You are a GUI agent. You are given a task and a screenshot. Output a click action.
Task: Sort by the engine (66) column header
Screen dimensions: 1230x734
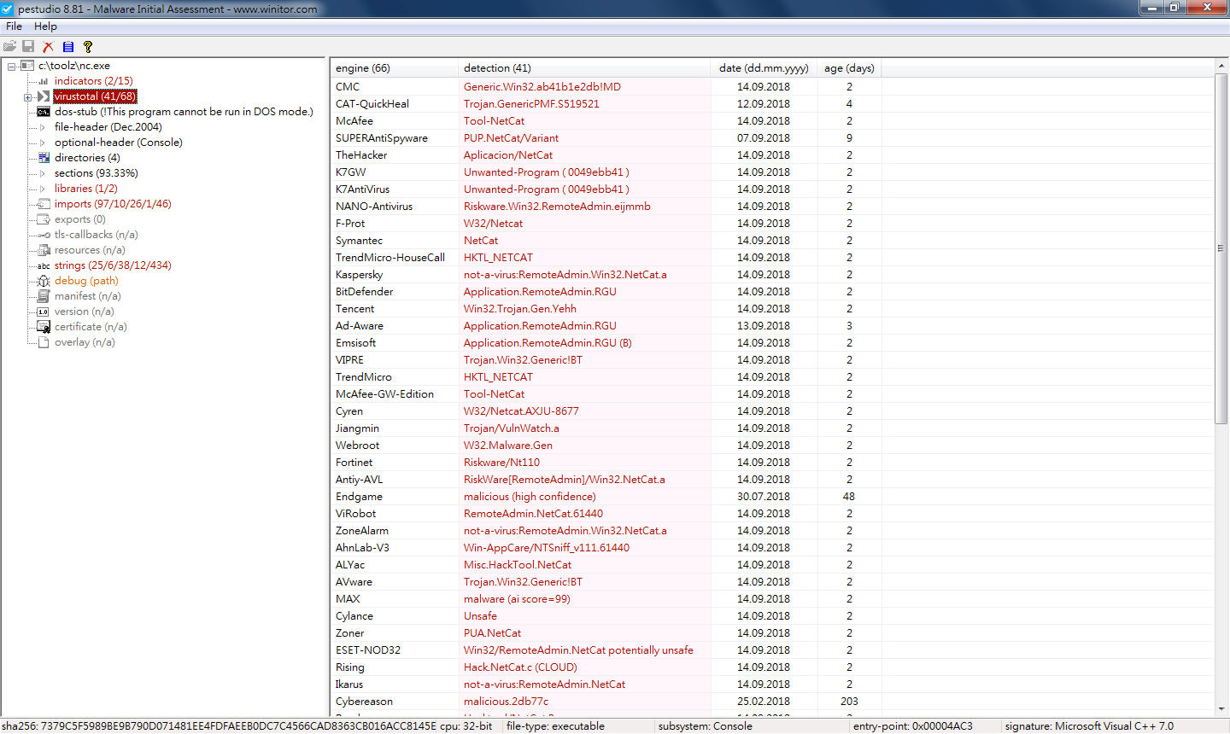tap(394, 68)
